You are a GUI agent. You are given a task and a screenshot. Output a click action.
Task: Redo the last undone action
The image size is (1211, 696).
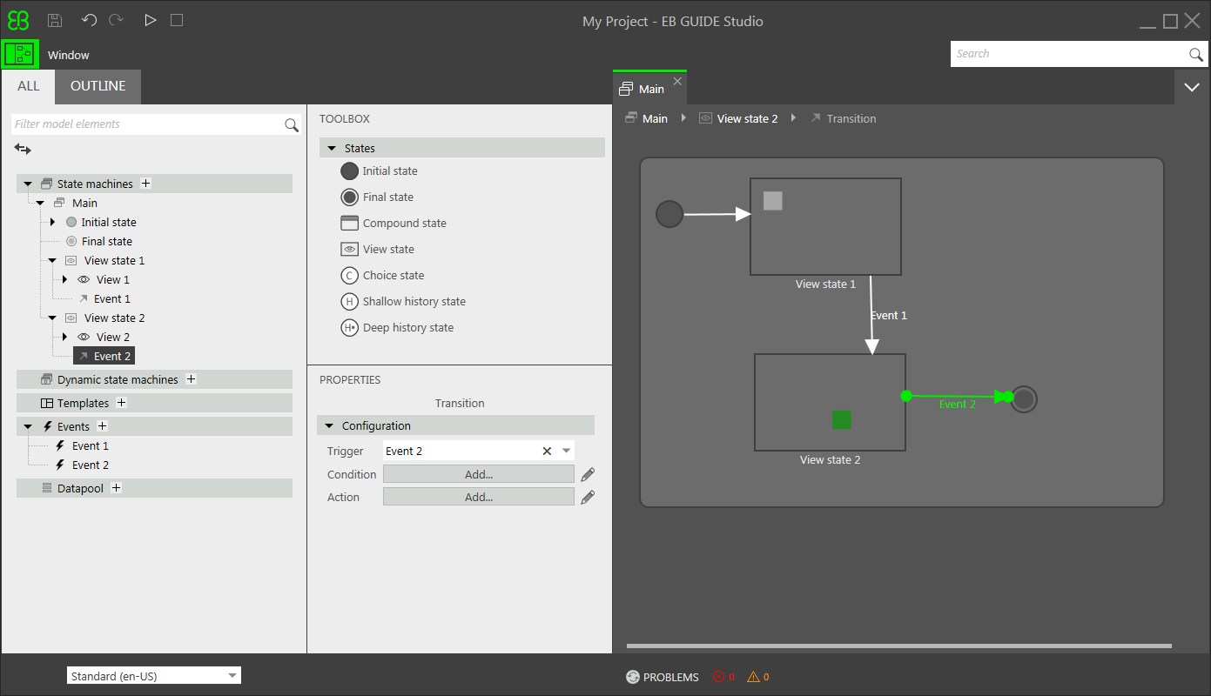click(117, 20)
